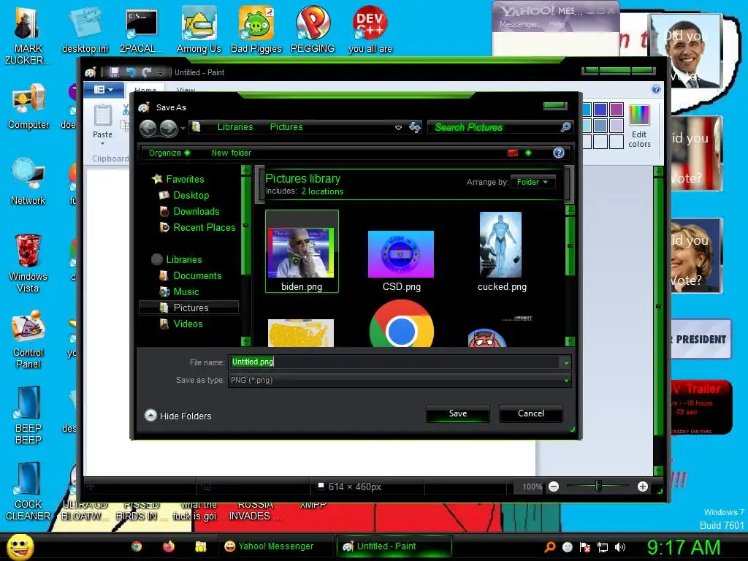Image resolution: width=748 pixels, height=561 pixels.
Task: Switch to the View ribbon tab in Paint
Action: pyautogui.click(x=186, y=90)
